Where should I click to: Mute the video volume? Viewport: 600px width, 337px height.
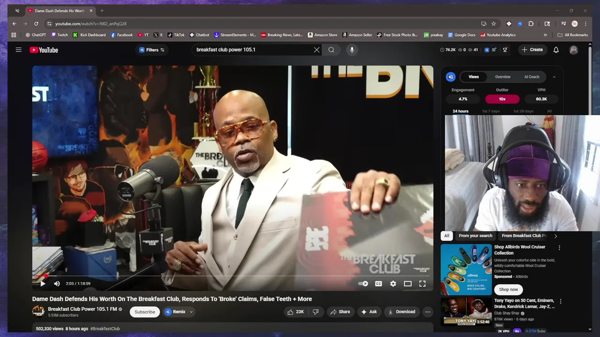57,284
